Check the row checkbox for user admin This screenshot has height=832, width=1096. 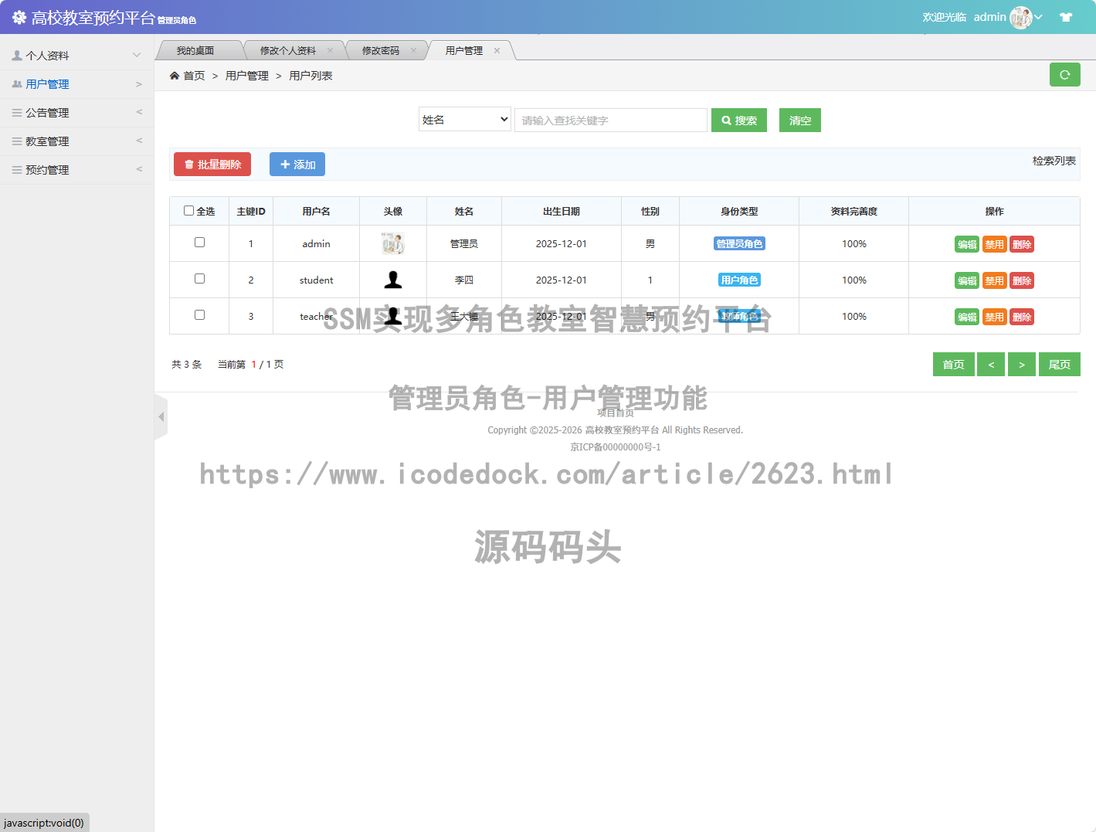click(x=199, y=242)
